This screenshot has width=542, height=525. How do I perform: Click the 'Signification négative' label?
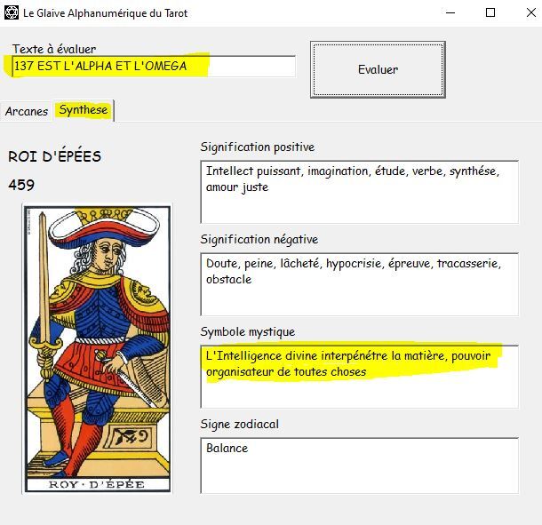(x=259, y=239)
